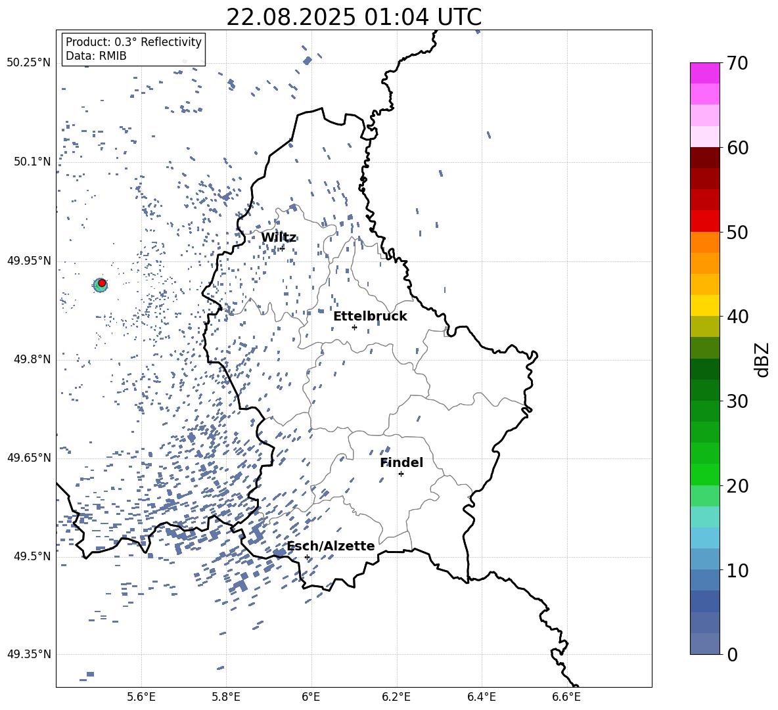This screenshot has width=778, height=710.
Task: Click the title '22.08.2025 01:04 UTC'
Action: click(x=354, y=17)
